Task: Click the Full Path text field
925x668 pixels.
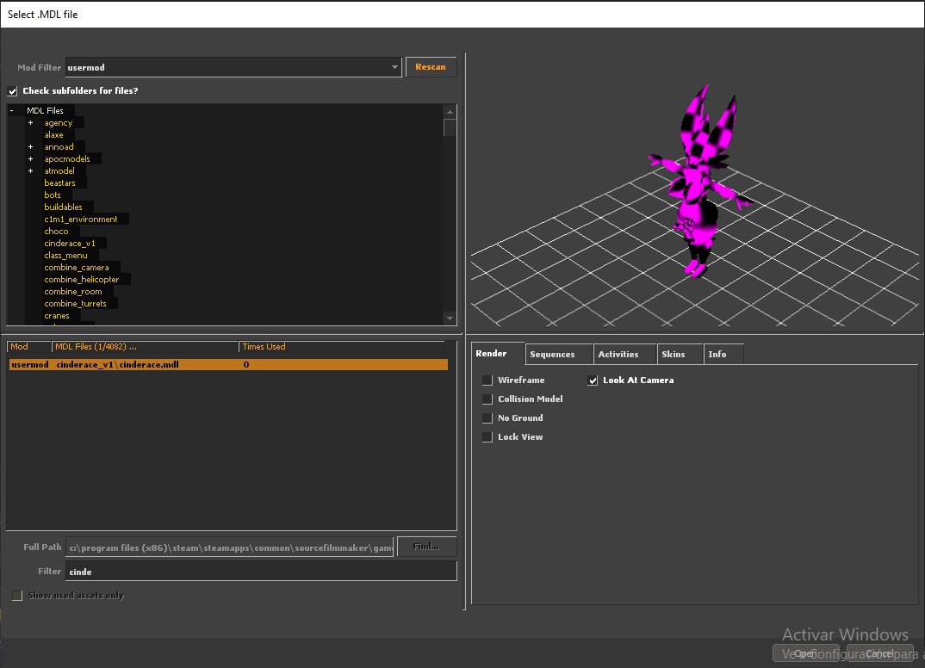Action: pyautogui.click(x=229, y=547)
